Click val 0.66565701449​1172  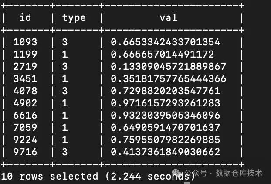coord(162,54)
